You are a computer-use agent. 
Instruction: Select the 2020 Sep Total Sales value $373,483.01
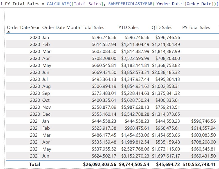104,93
